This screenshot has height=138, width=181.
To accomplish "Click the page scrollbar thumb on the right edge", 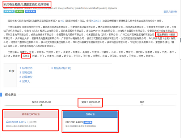I will tap(180, 40).
